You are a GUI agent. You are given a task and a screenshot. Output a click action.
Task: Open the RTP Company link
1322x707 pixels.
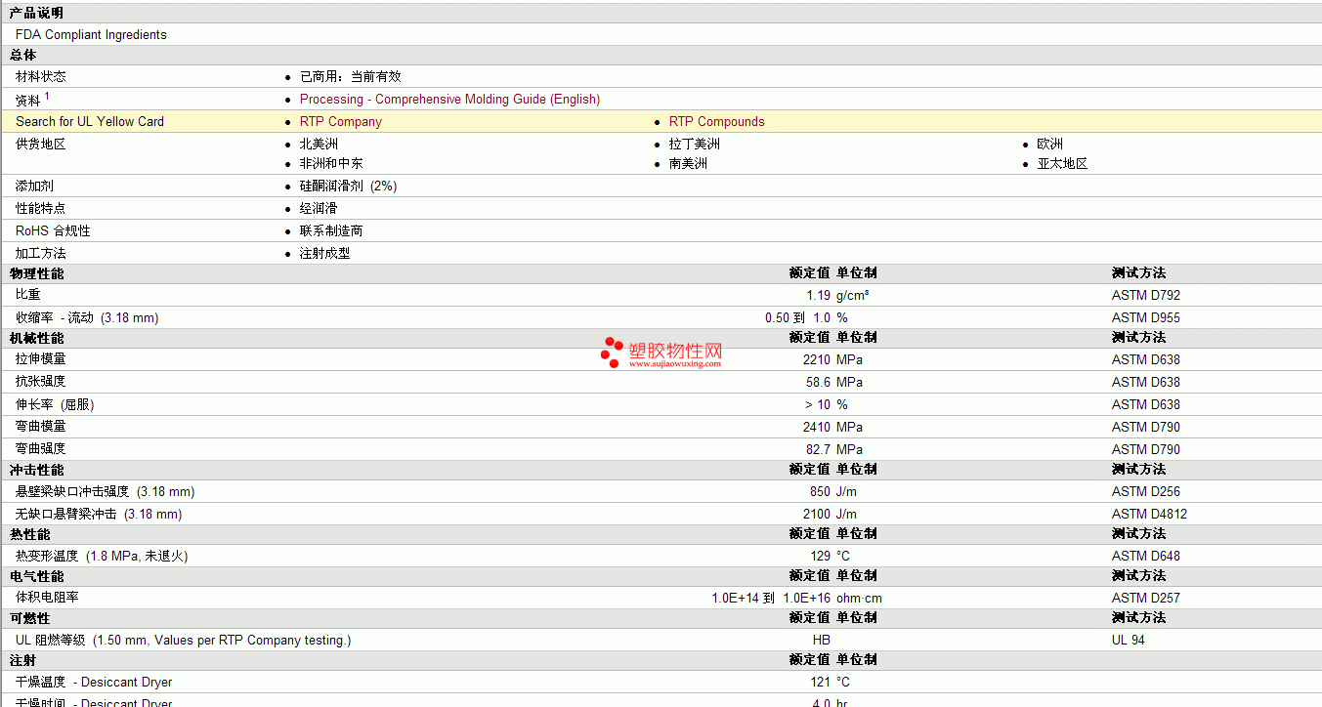(340, 122)
